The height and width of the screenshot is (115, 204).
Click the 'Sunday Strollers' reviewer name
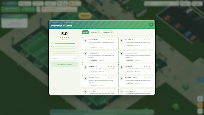93,53
